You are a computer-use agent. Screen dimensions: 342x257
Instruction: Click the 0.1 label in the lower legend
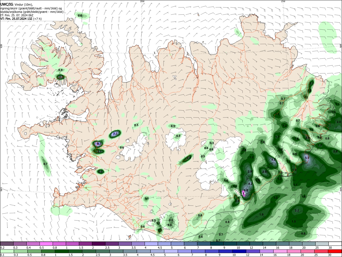2,255
